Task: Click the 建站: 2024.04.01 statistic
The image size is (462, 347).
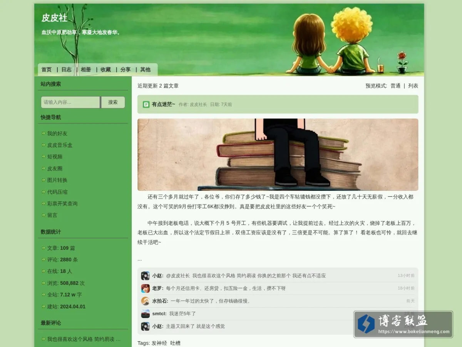Action: pyautogui.click(x=66, y=307)
